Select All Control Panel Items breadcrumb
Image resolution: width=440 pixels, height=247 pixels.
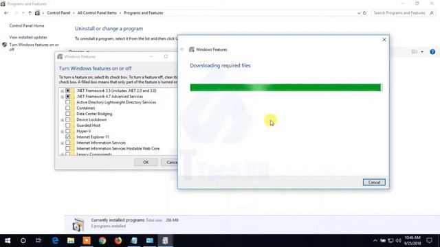point(97,13)
